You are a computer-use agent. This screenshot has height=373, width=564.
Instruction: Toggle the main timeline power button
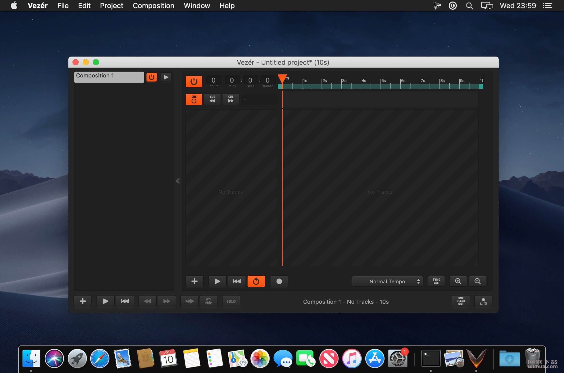pos(194,82)
